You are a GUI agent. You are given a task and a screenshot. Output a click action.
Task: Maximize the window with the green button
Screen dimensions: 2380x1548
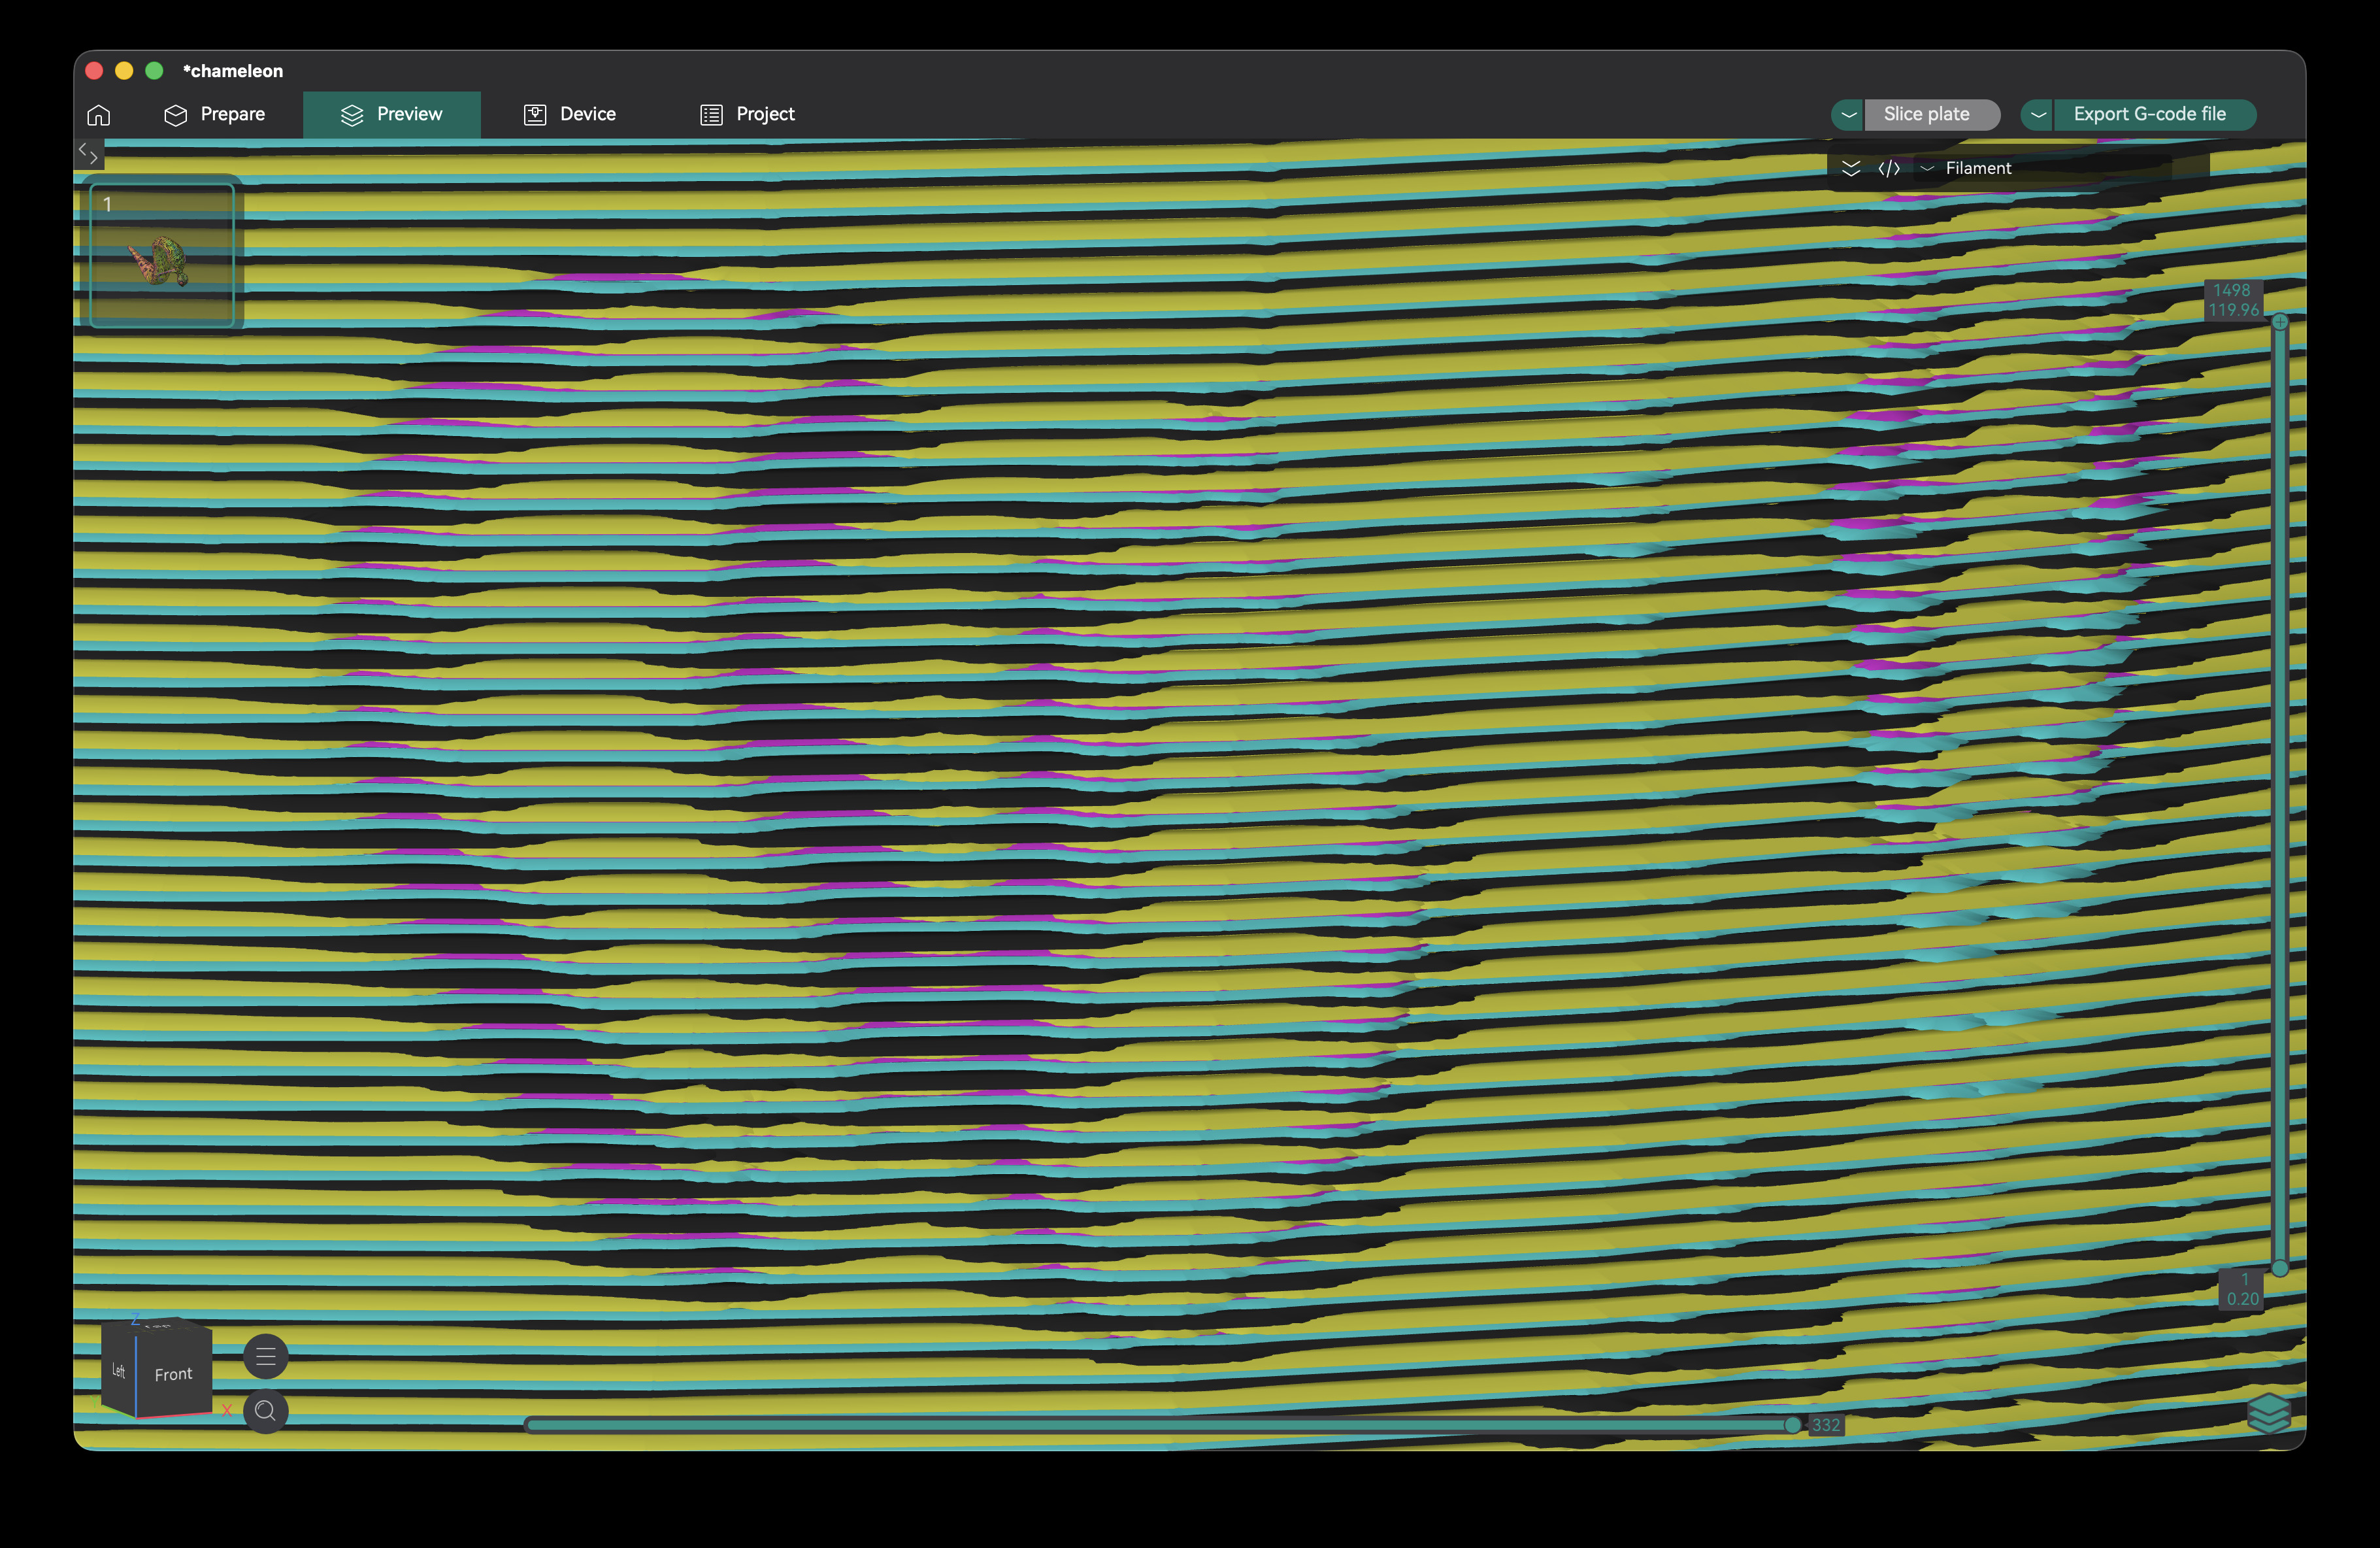tap(154, 70)
